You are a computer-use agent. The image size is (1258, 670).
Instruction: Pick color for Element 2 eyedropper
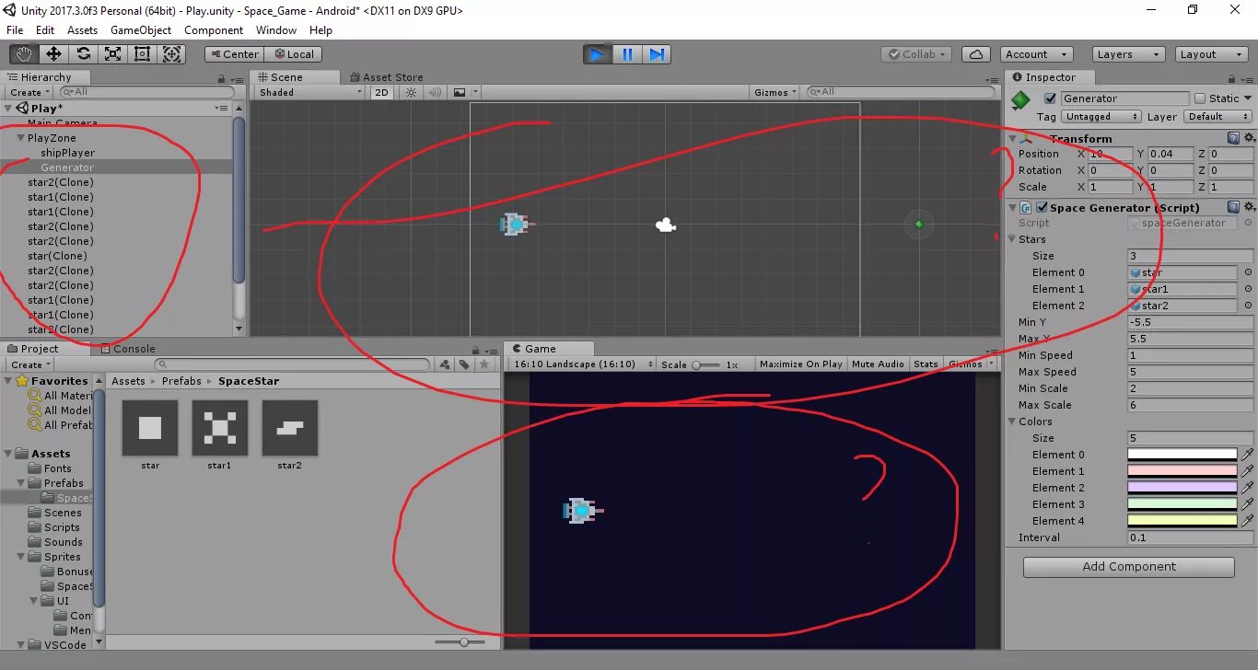click(1247, 488)
